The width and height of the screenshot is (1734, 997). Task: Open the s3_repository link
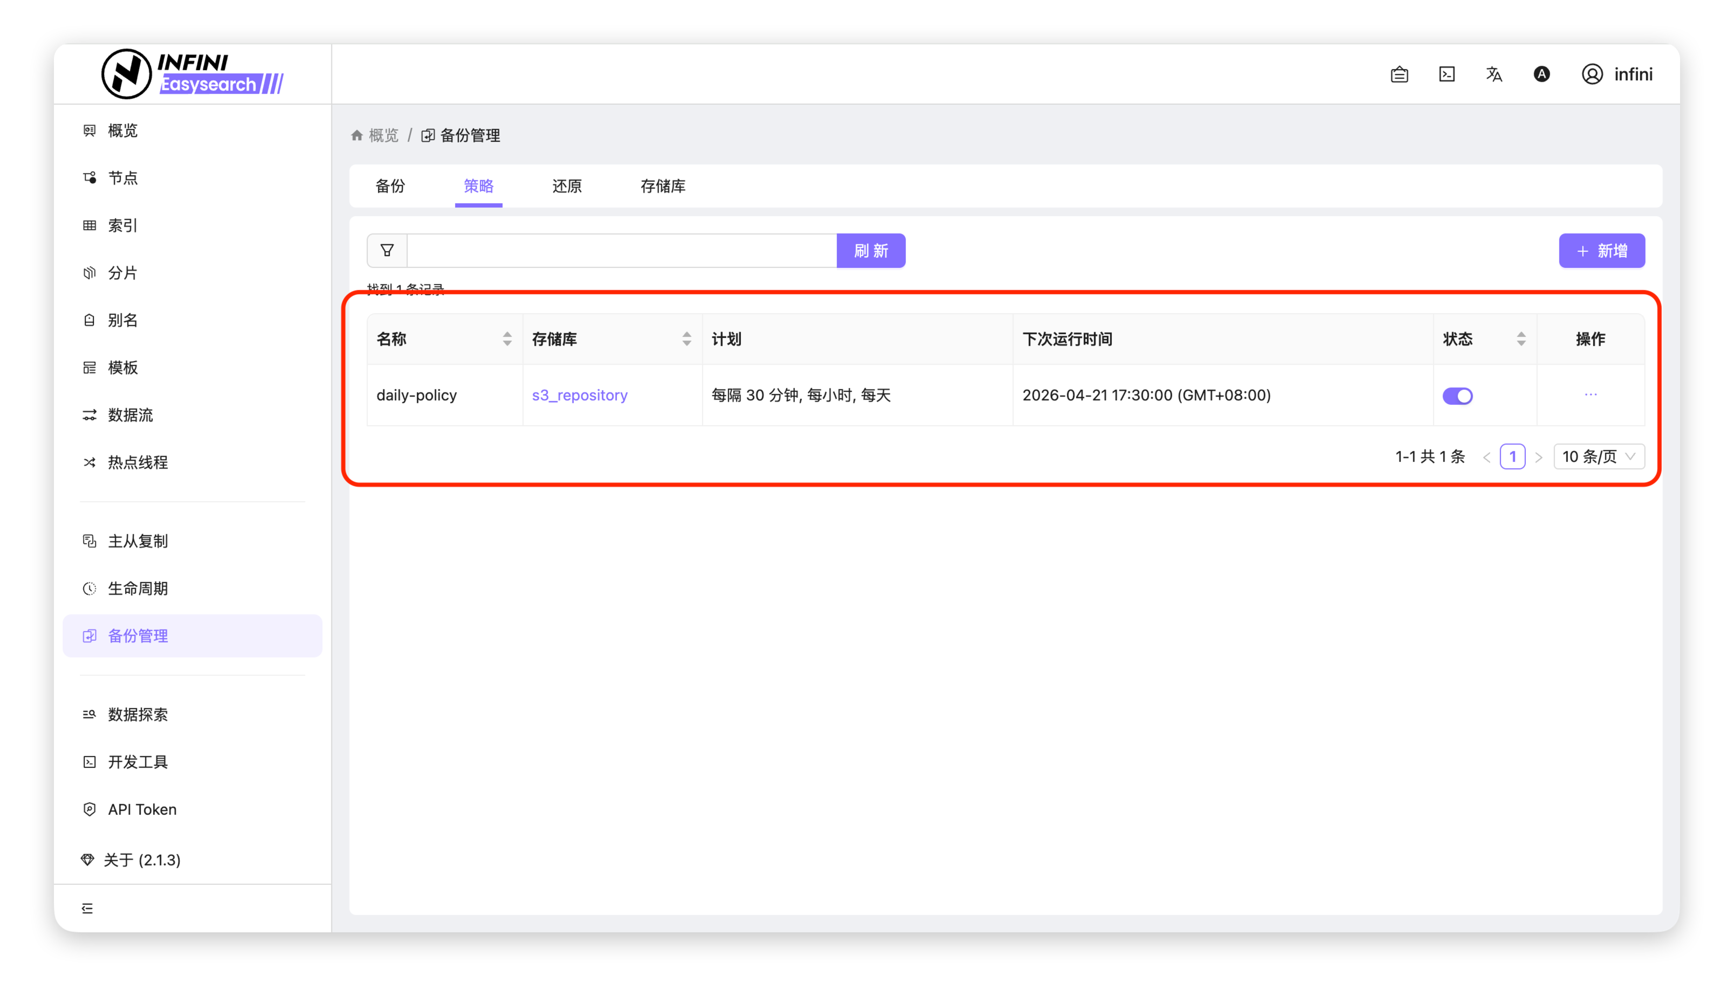pos(580,395)
